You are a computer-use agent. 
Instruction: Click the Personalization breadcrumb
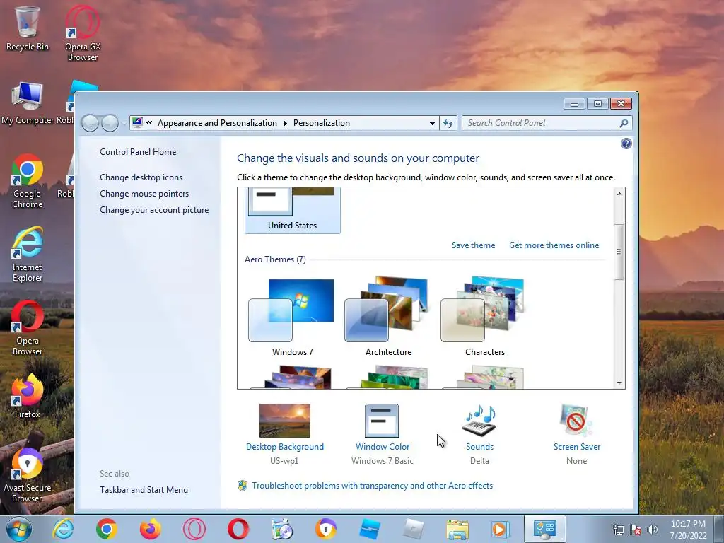coord(322,123)
